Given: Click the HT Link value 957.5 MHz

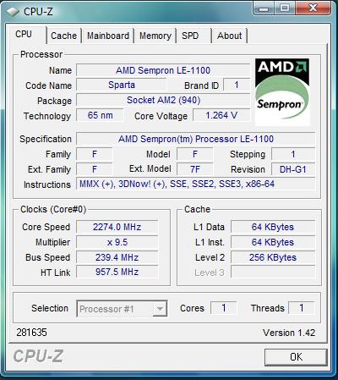Looking at the screenshot, I should 117,273.
